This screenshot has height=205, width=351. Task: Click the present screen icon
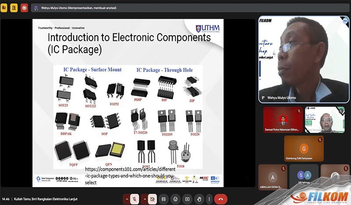click(187, 199)
